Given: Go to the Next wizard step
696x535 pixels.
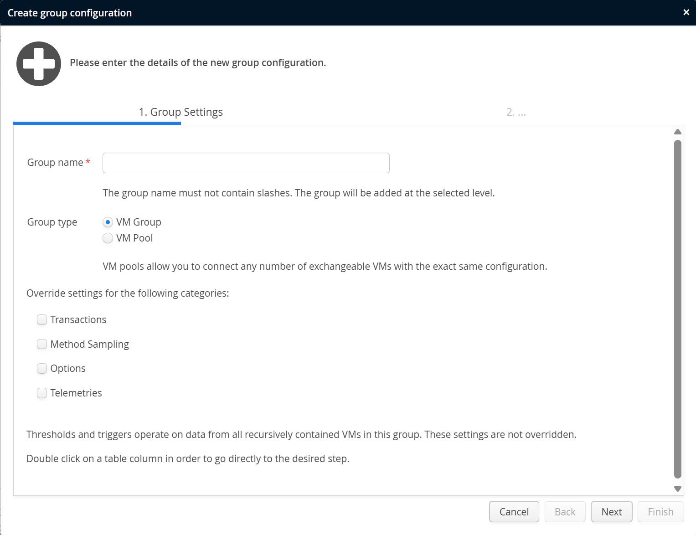Looking at the screenshot, I should (611, 512).
